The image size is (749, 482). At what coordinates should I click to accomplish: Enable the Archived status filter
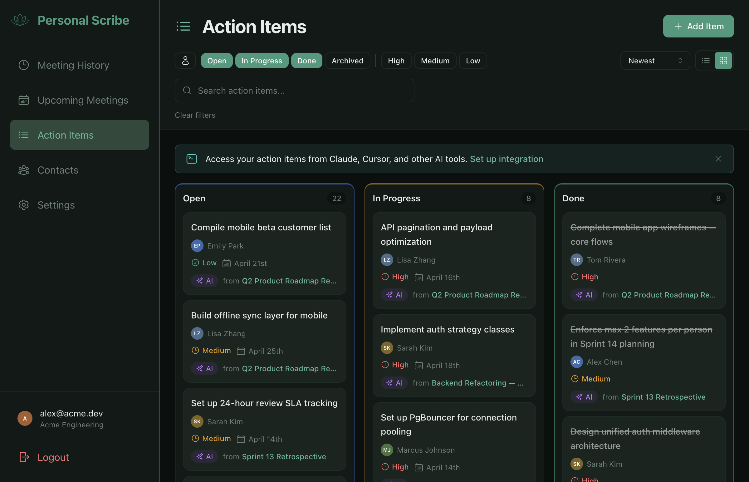pyautogui.click(x=347, y=61)
